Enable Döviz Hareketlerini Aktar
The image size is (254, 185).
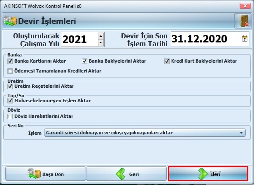10,117
